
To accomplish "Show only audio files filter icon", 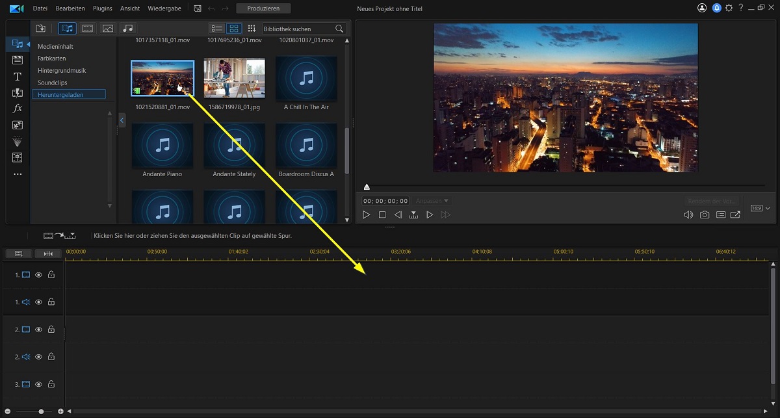I will click(x=127, y=29).
